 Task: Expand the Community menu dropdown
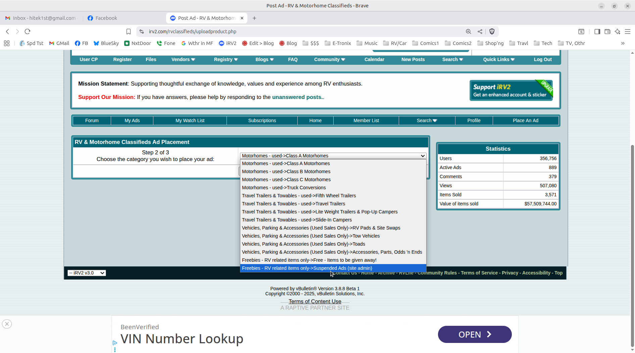tap(329, 59)
